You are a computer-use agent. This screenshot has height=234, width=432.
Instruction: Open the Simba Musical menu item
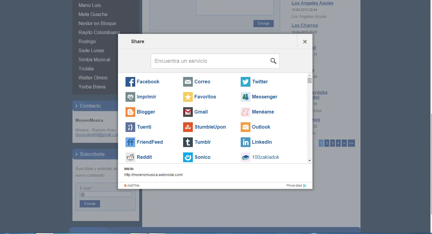point(94,60)
